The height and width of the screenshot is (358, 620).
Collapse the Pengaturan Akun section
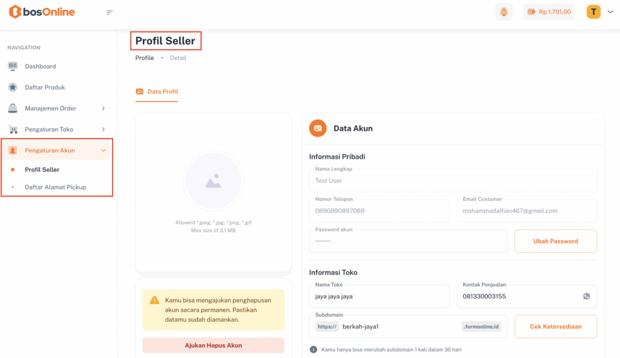(x=104, y=151)
